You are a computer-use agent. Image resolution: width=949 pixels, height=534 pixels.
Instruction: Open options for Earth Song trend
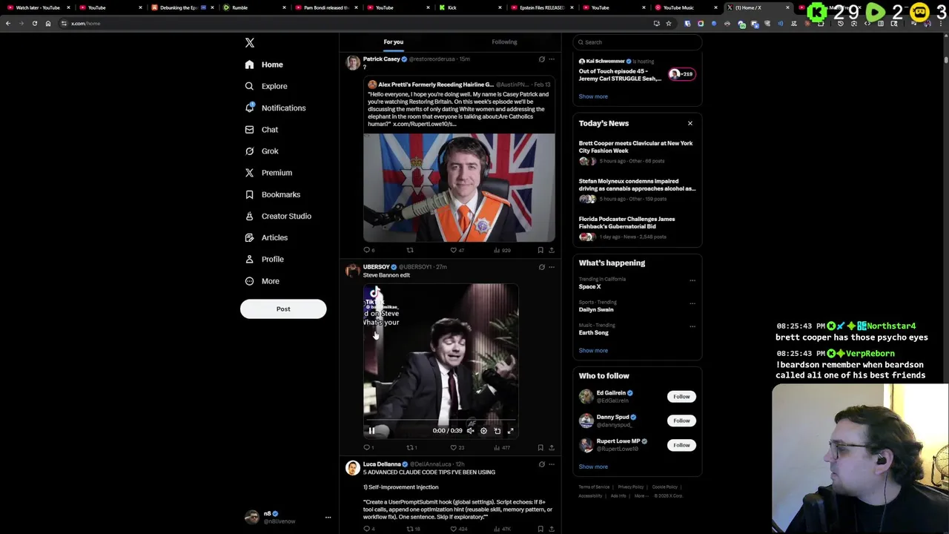[692, 326]
